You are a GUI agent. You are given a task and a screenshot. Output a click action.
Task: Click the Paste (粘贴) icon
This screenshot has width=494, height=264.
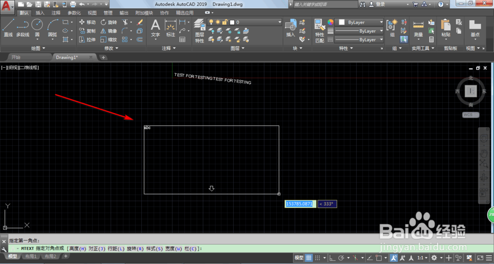coord(446,28)
